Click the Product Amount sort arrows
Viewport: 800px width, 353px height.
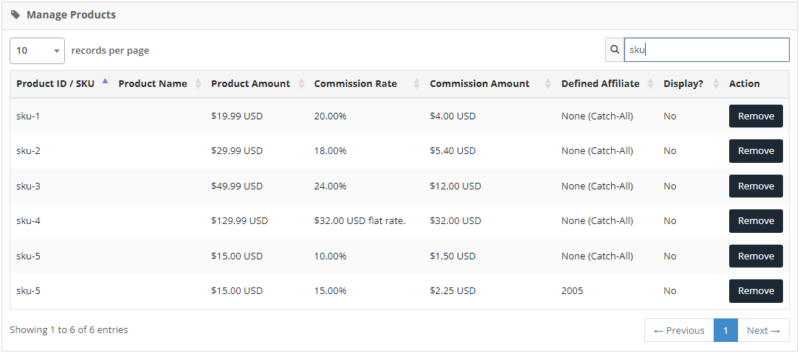click(x=300, y=84)
